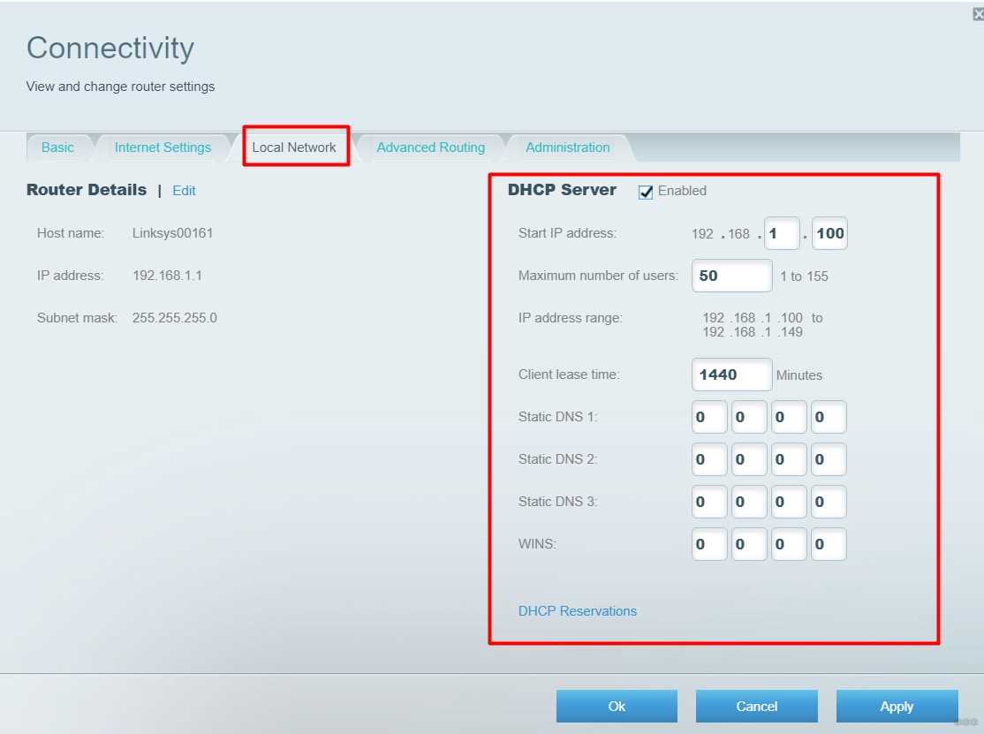Close the Connectivity dialog with X icon
This screenshot has width=984, height=734.
(x=978, y=14)
